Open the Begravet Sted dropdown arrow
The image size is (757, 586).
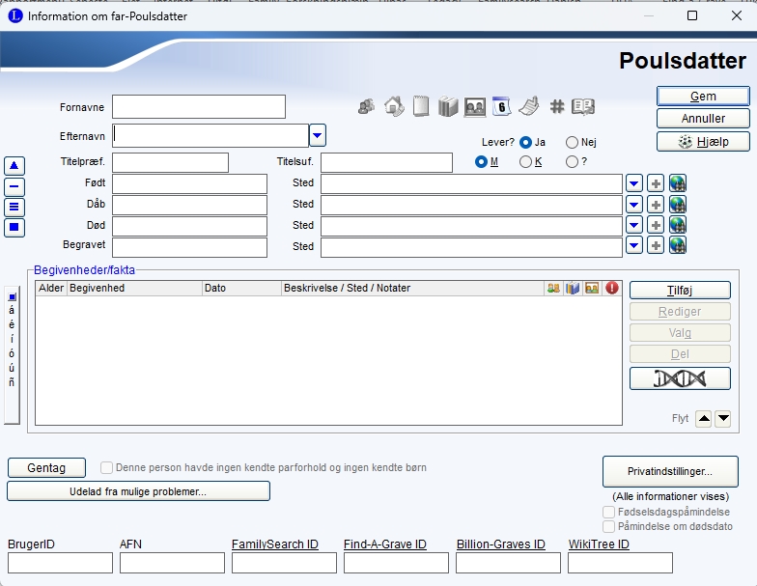pos(633,246)
